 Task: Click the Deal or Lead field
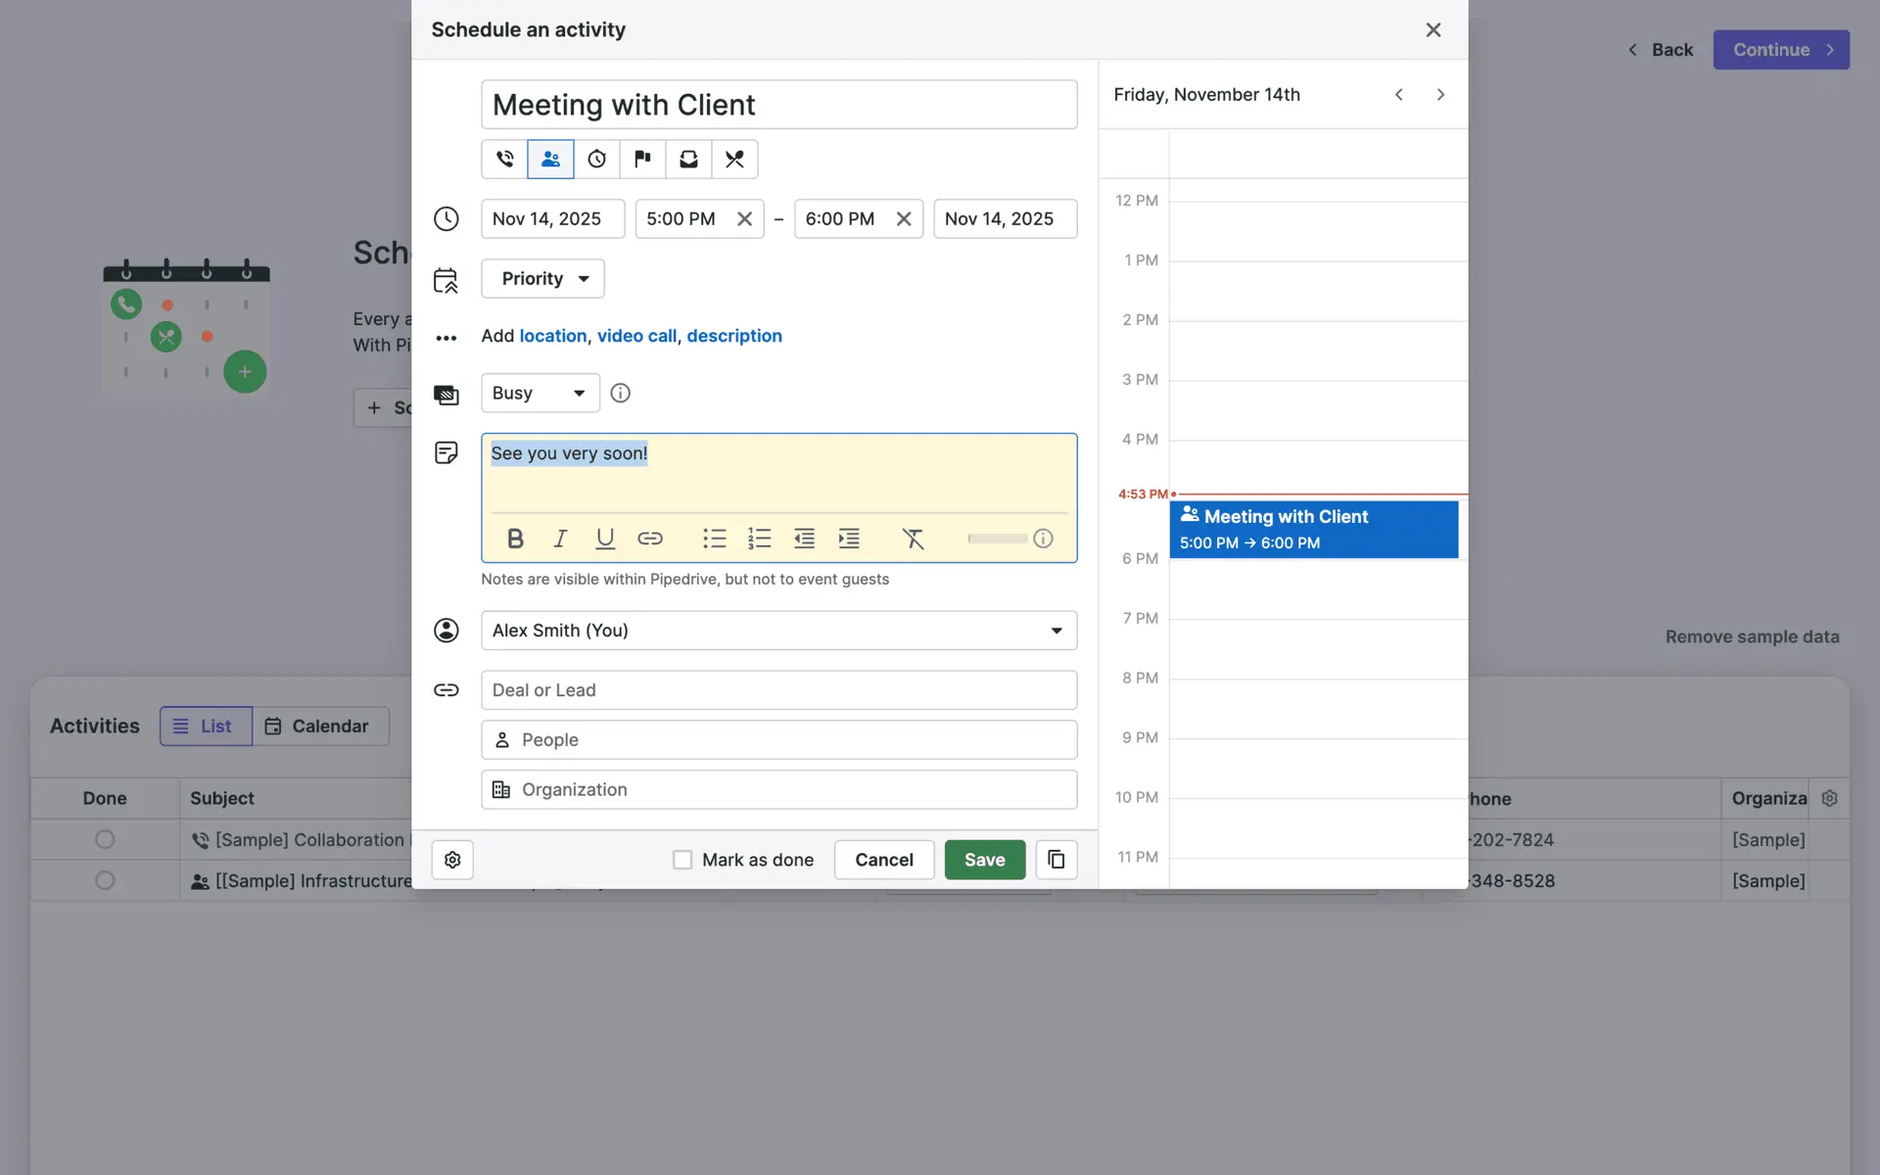(778, 690)
